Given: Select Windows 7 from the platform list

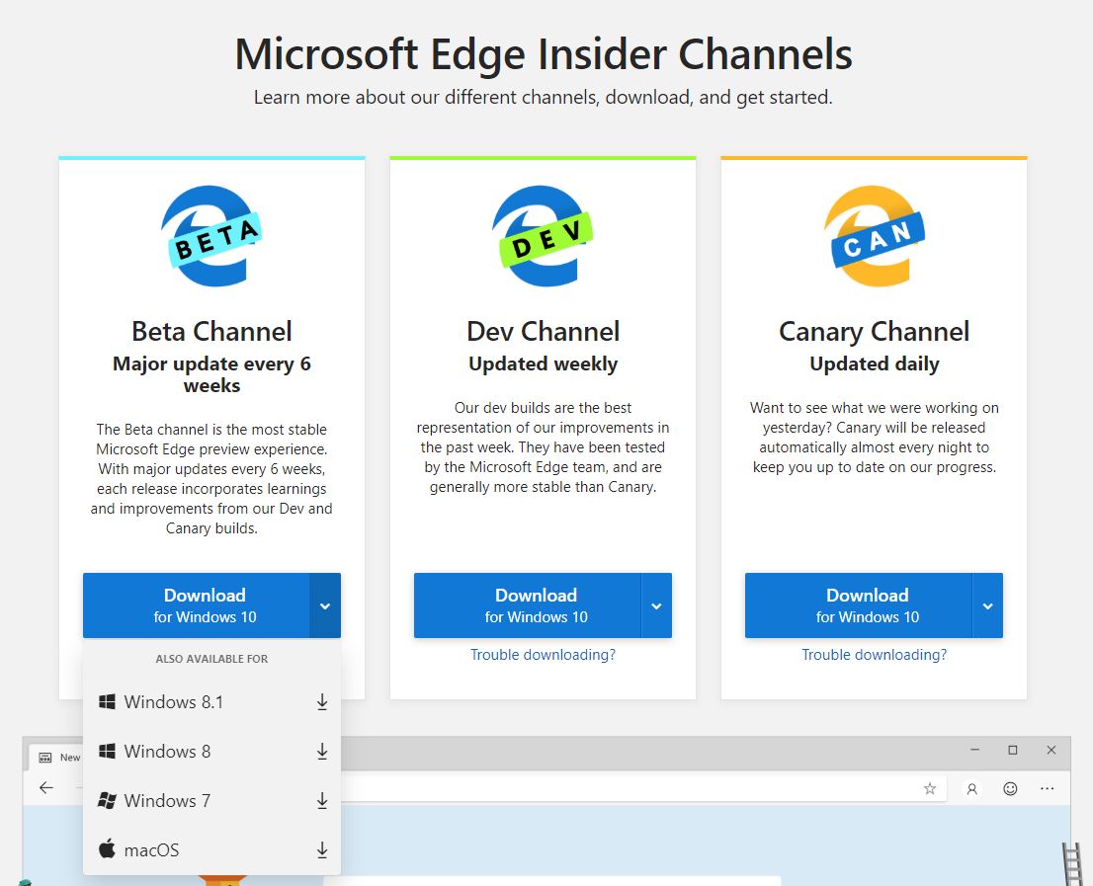Looking at the screenshot, I should (211, 801).
